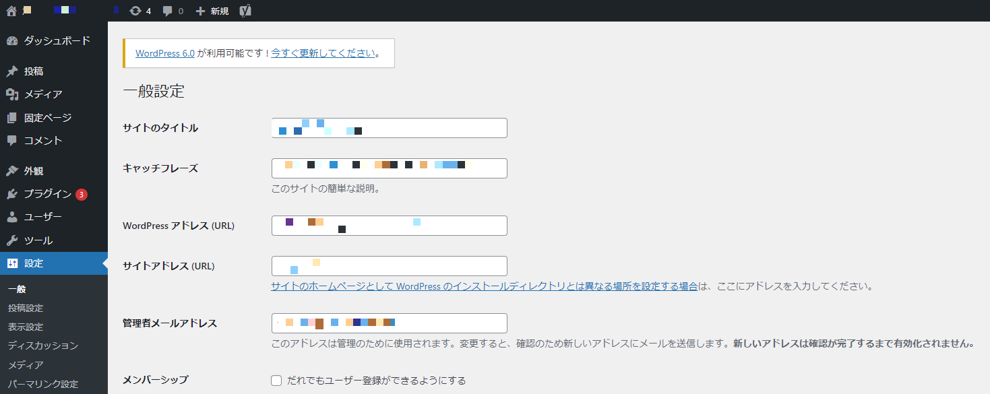The height and width of the screenshot is (394, 990).
Task: Enable だれでもユーザー登録ができるようにする checkbox
Action: pyautogui.click(x=276, y=381)
